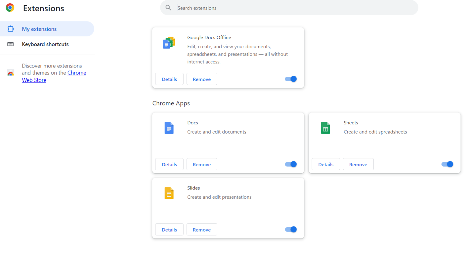470x253 pixels.
Task: Click the keyboard icon in sidebar
Action: point(10,44)
